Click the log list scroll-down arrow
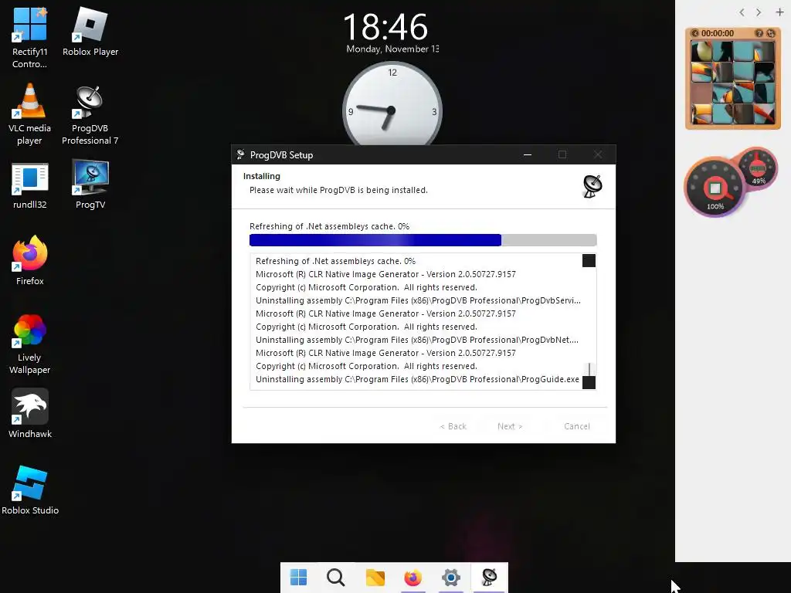 (x=589, y=382)
